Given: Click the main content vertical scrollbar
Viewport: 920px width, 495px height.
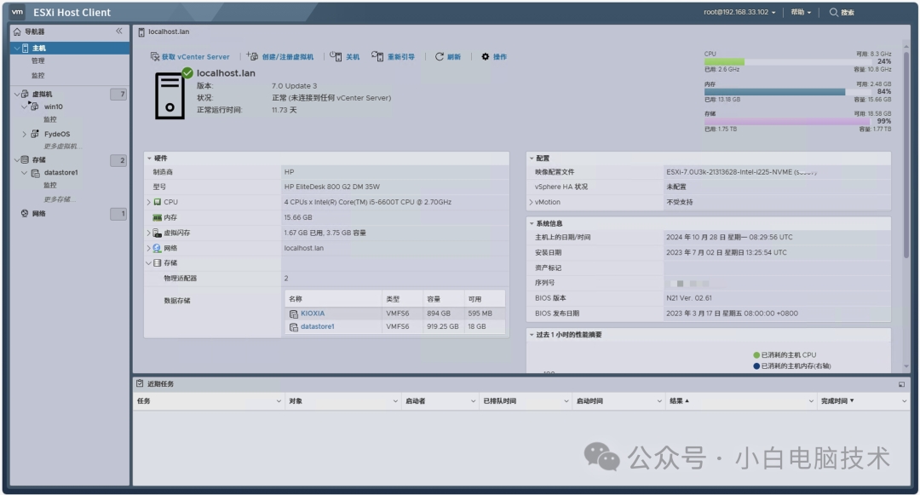Looking at the screenshot, I should [906, 155].
